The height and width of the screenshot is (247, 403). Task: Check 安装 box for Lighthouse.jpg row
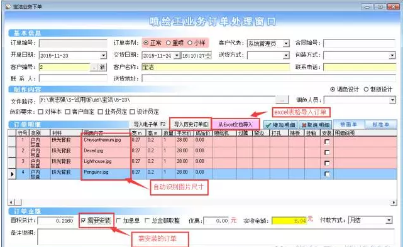click(327, 163)
